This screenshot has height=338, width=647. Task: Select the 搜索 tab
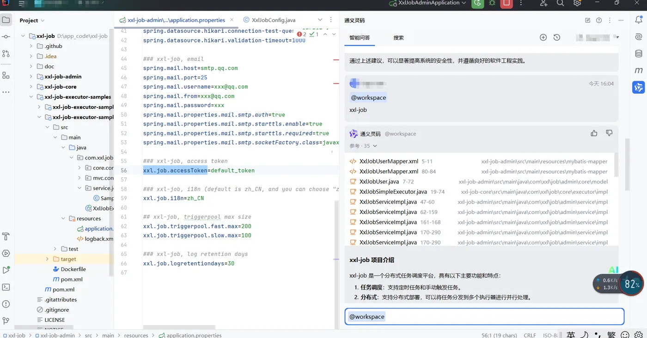pos(398,37)
